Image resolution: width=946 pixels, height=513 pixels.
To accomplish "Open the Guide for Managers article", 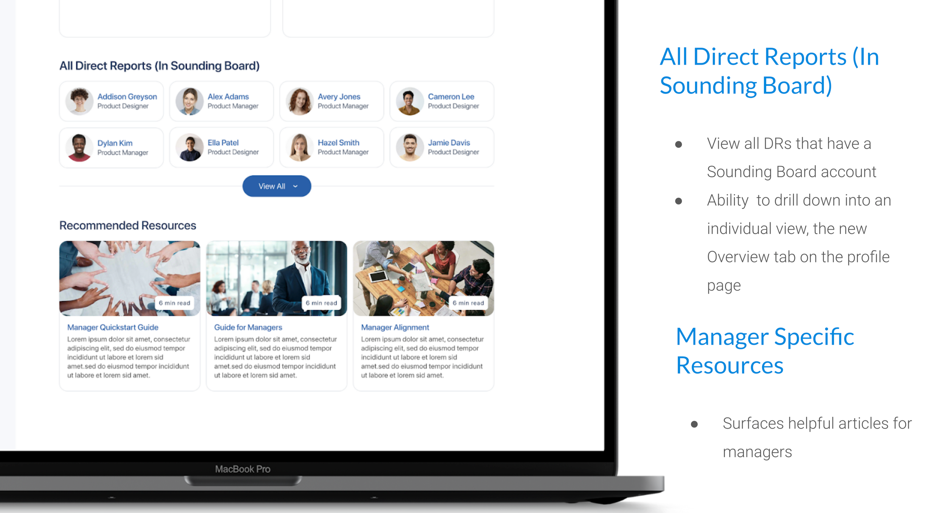I will [x=248, y=327].
